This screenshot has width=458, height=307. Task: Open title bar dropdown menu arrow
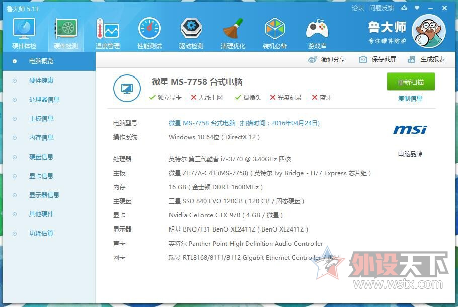[x=417, y=8]
